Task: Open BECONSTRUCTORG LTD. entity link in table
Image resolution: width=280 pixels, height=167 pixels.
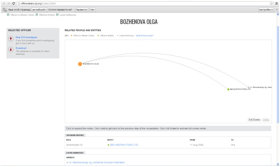Action: 124,145
